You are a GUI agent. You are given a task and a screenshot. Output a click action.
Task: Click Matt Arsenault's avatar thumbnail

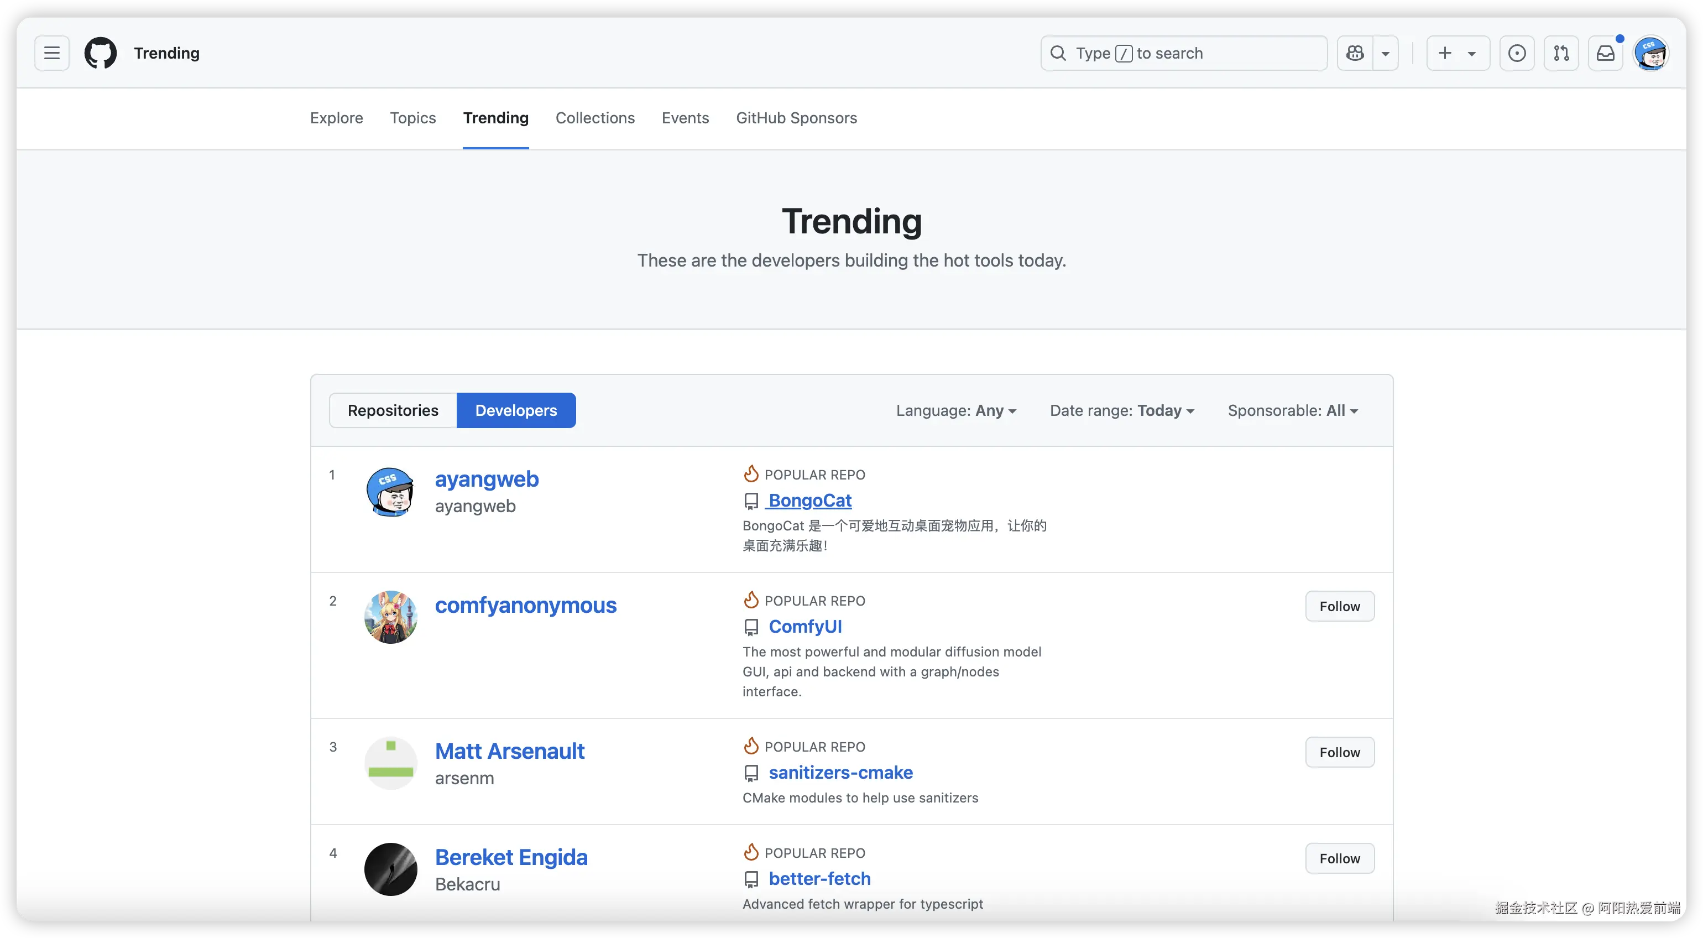click(391, 763)
